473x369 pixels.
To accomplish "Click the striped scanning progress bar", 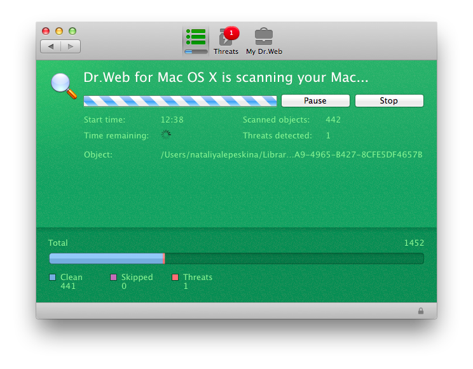I will click(x=180, y=101).
